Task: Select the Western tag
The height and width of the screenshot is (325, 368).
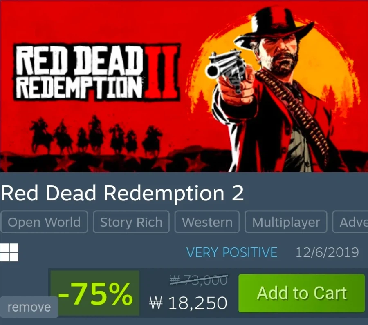Action: (x=207, y=222)
